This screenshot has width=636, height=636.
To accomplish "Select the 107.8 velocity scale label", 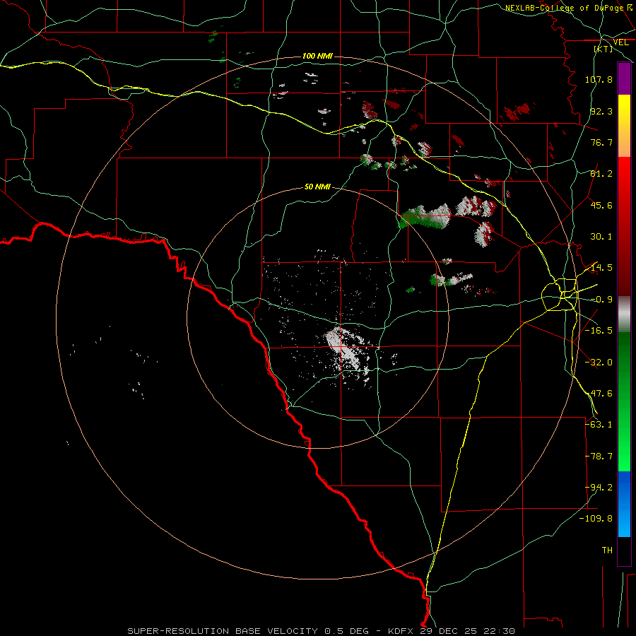I will [x=599, y=79].
